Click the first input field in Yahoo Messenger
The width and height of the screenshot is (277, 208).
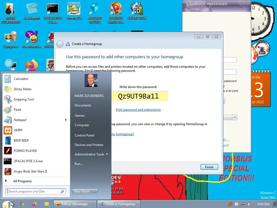pos(230,60)
